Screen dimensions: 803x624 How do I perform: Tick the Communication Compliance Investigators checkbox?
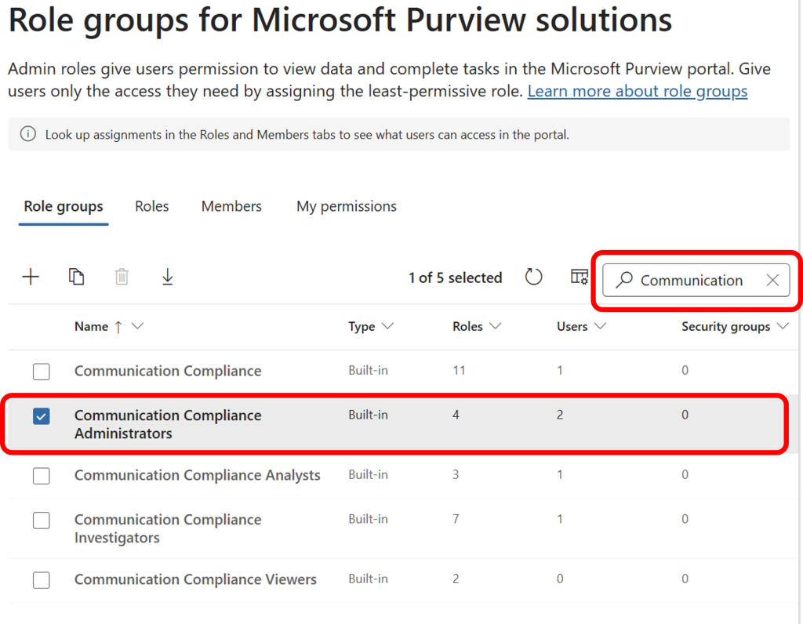42,521
